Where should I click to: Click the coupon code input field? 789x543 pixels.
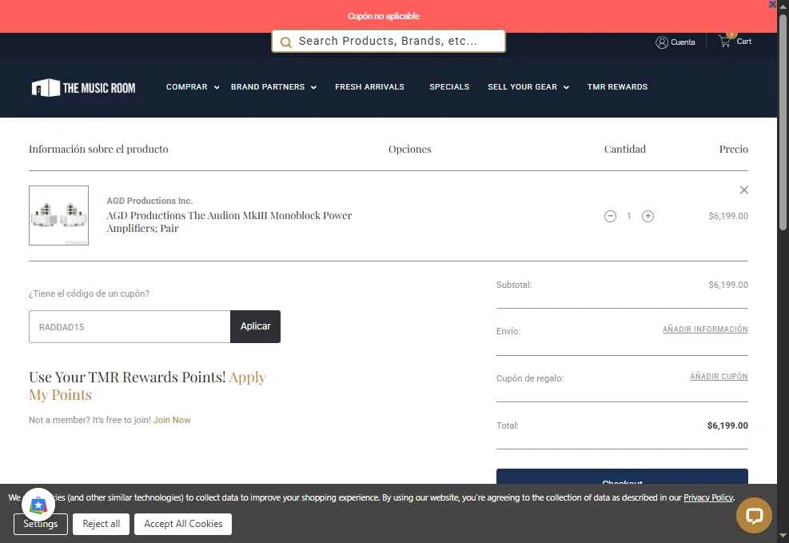tap(130, 326)
